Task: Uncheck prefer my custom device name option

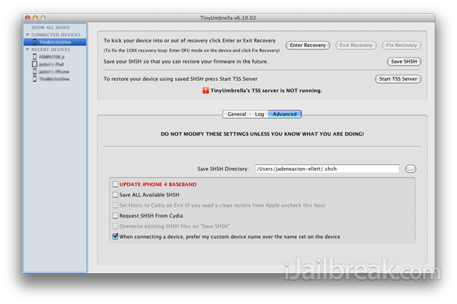Action: click(115, 236)
